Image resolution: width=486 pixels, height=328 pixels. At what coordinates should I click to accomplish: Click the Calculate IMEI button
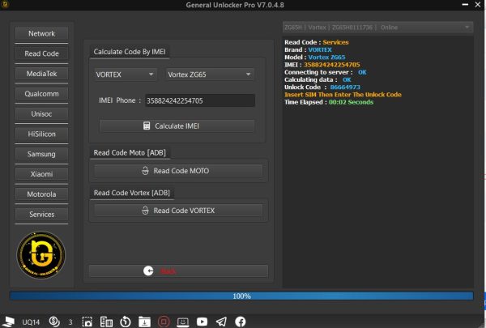click(177, 126)
